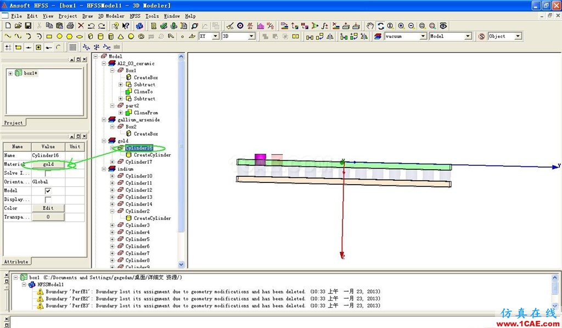Create a new project with New icon
The width and height of the screenshot is (562, 328).
coord(8,26)
